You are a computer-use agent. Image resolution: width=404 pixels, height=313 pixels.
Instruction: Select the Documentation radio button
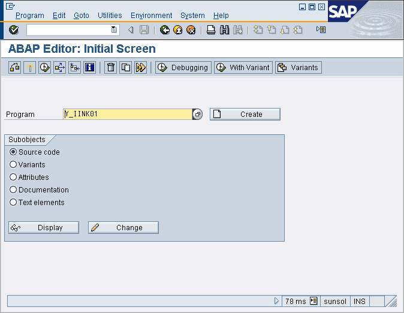point(13,189)
